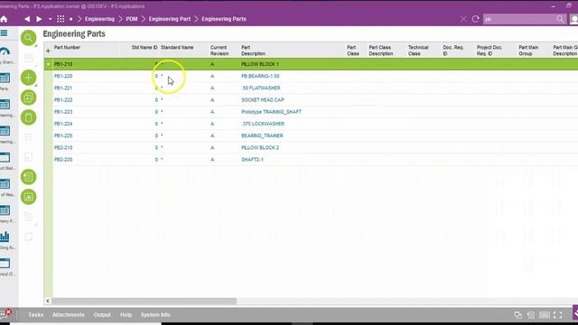
Task: Sort by Standard Name column header
Action: point(177,48)
